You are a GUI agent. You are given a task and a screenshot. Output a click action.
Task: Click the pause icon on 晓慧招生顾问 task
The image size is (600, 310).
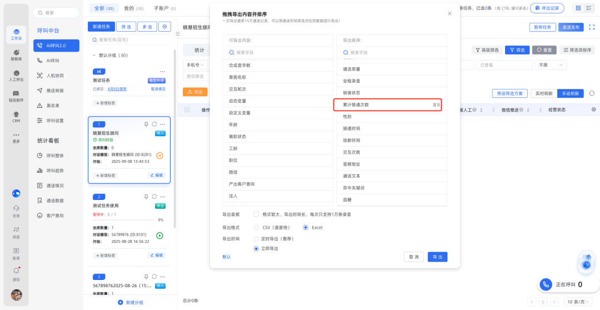[160, 156]
